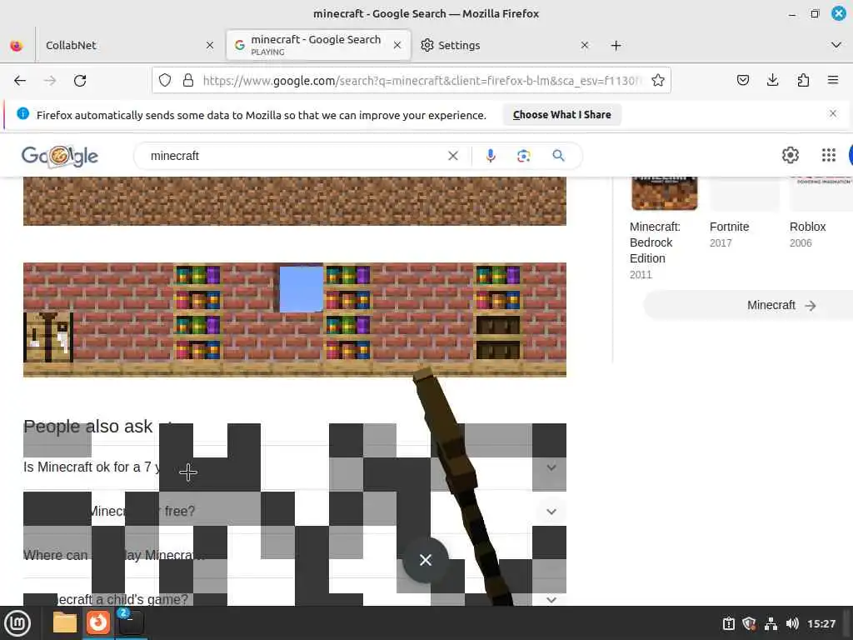The width and height of the screenshot is (853, 640).
Task: Open the Downloads panel
Action: coord(772,81)
